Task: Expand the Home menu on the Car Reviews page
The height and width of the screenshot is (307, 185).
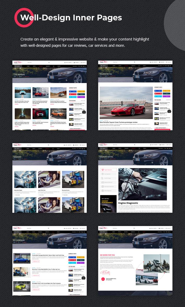Action: click(28, 66)
